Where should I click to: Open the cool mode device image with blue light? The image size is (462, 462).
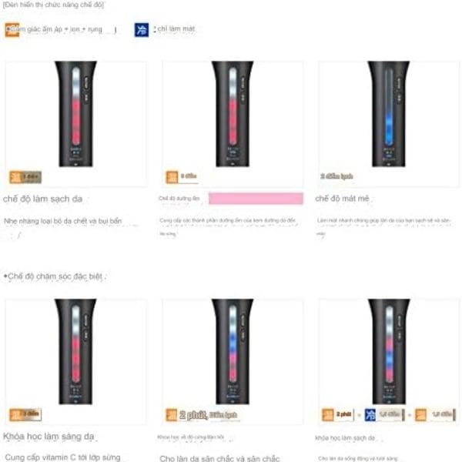[x=389, y=114]
